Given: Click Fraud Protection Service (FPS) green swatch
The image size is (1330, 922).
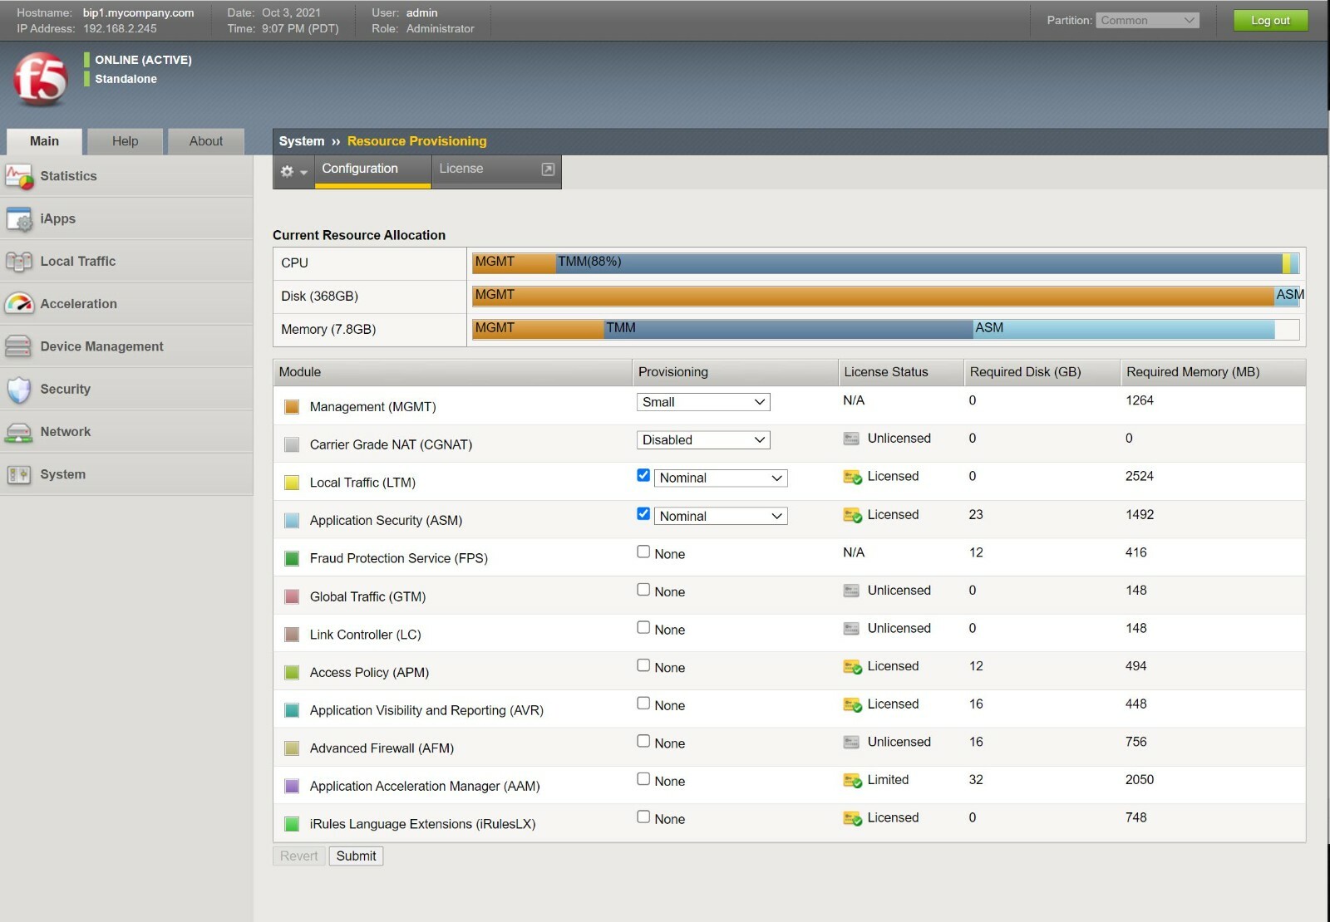Looking at the screenshot, I should (x=292, y=559).
